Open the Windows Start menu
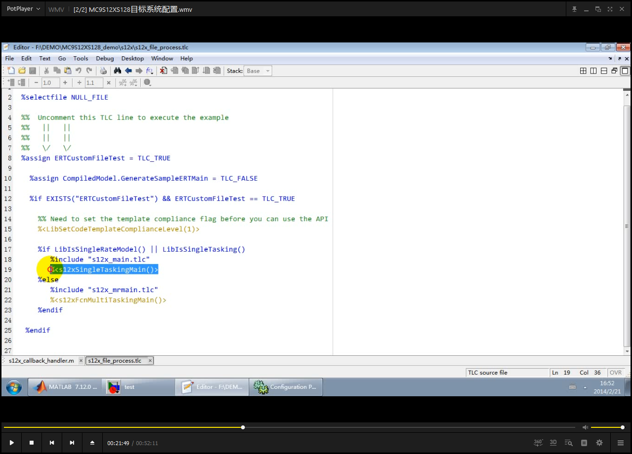Image resolution: width=632 pixels, height=454 pixels. coord(13,387)
